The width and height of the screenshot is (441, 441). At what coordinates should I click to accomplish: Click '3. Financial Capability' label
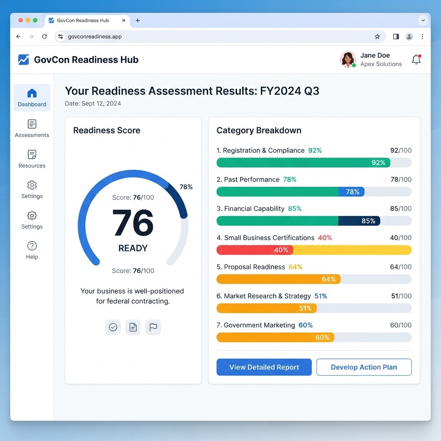click(x=250, y=209)
